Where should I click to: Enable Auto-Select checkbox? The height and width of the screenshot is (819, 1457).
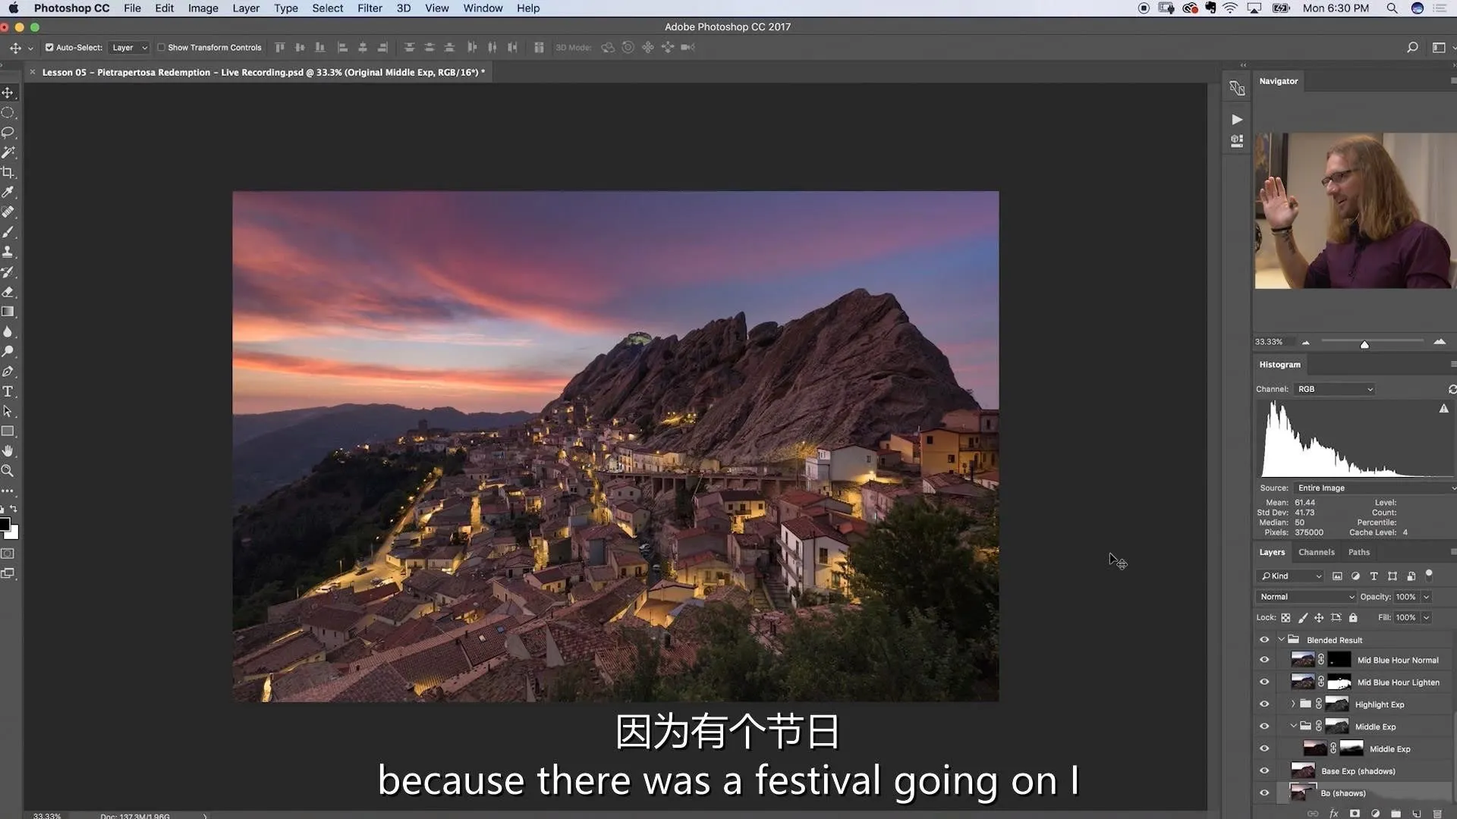(49, 47)
